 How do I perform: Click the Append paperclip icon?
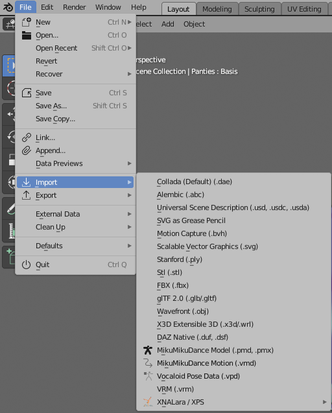tap(27, 150)
